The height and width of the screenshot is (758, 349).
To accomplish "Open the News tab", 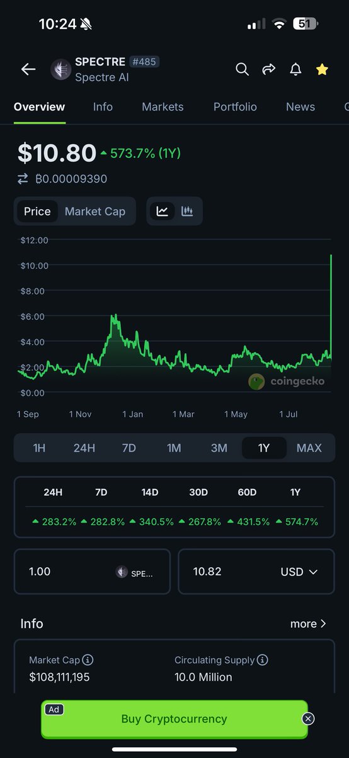I will pyautogui.click(x=300, y=107).
